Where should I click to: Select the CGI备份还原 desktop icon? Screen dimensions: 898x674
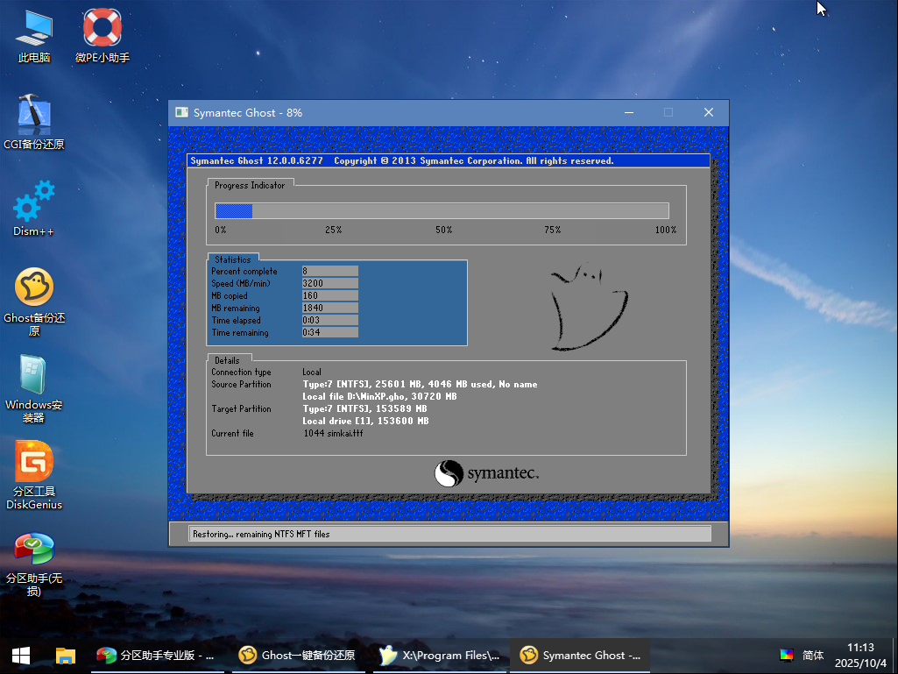(x=34, y=122)
